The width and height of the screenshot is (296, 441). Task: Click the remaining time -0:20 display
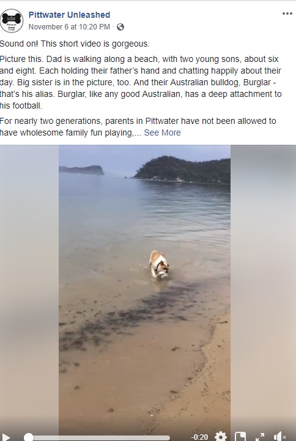[199, 437]
